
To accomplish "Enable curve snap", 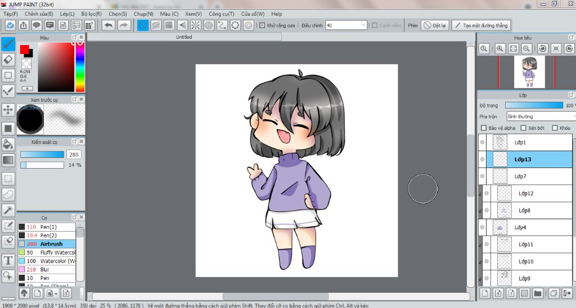I will (222, 25).
